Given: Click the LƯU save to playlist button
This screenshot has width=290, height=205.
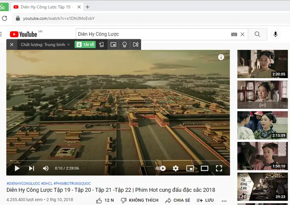Looking at the screenshot, I should [x=205, y=200].
